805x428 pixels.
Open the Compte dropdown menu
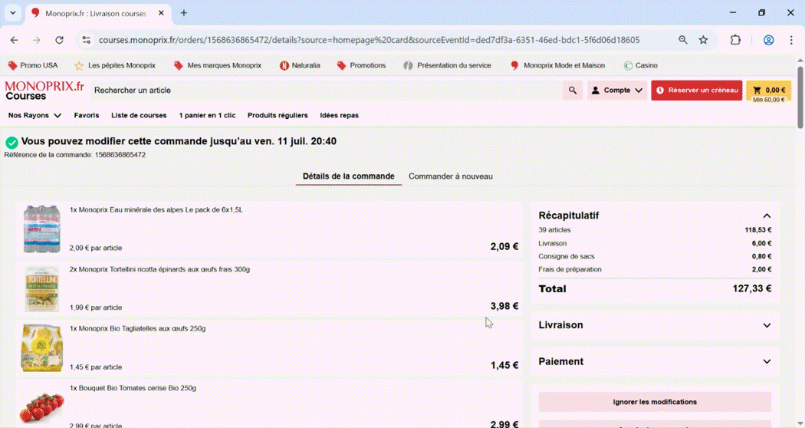(x=616, y=91)
